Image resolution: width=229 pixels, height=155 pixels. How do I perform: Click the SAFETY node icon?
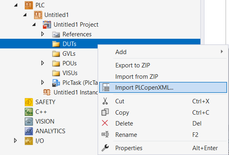coord(29,102)
